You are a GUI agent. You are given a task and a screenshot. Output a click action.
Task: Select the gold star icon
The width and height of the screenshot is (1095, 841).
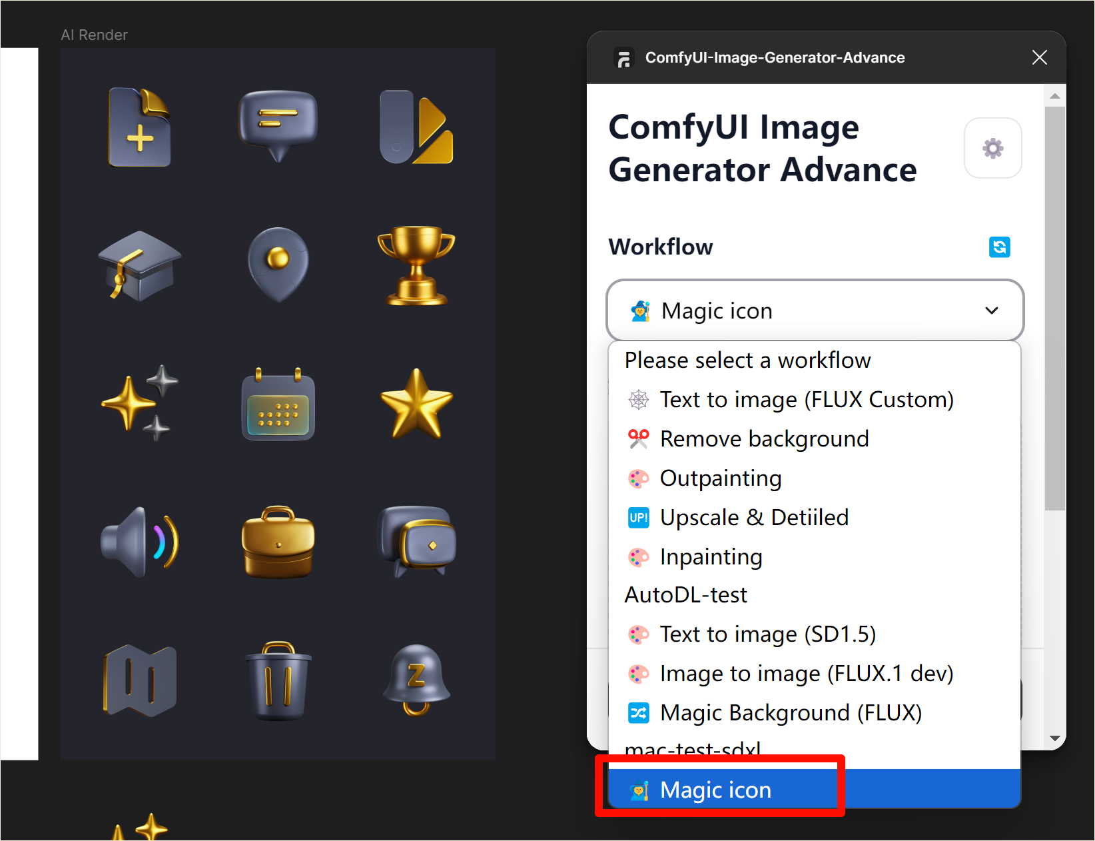click(416, 404)
